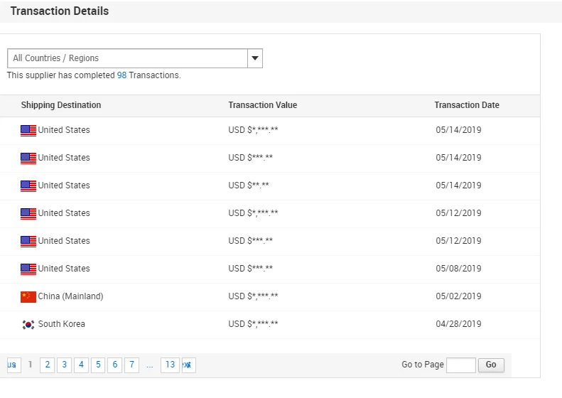The image size is (562, 398).
Task: Select page 4 in pagination
Action: pos(81,365)
